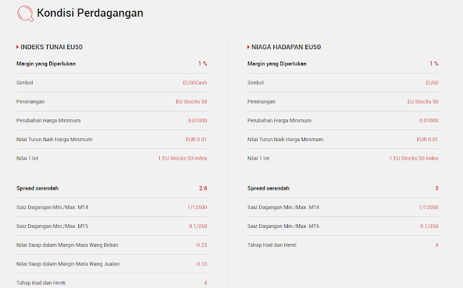Click the -0.33 swap value
The width and height of the screenshot is (463, 288).
201,264
